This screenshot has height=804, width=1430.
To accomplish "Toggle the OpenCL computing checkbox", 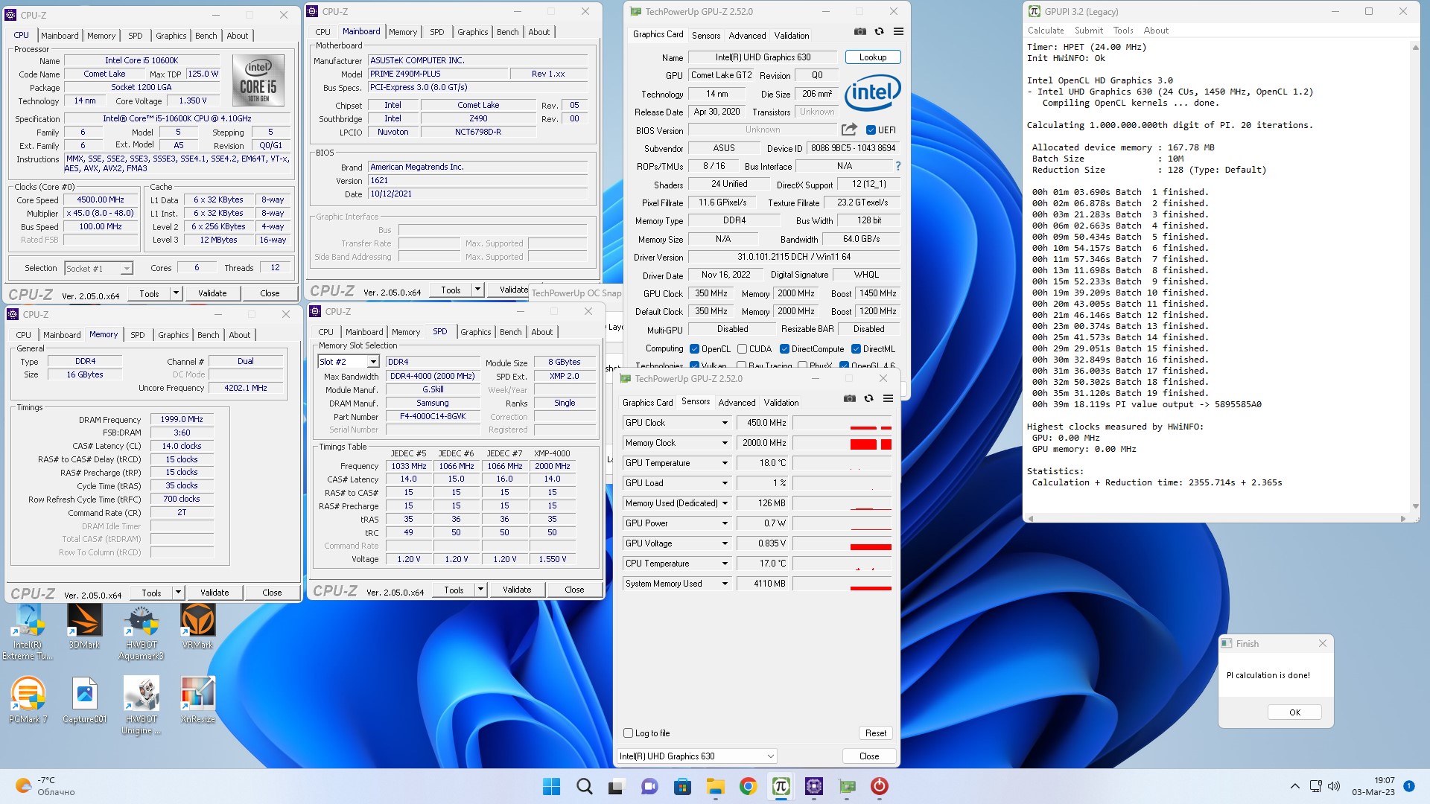I will click(x=694, y=348).
